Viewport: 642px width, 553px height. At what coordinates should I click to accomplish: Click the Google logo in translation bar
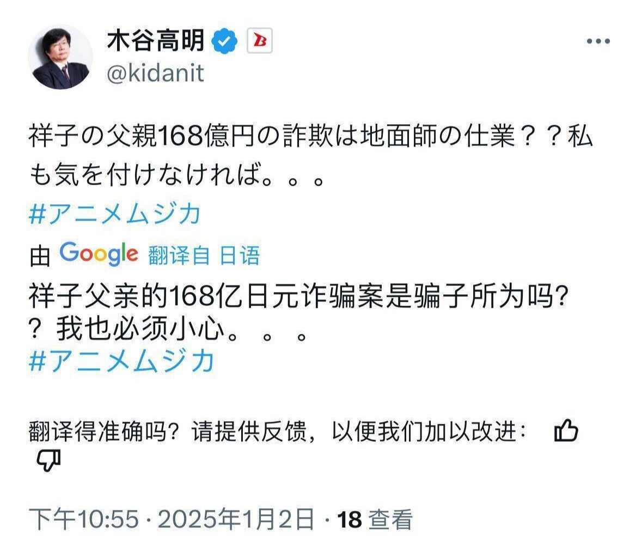pos(98,251)
